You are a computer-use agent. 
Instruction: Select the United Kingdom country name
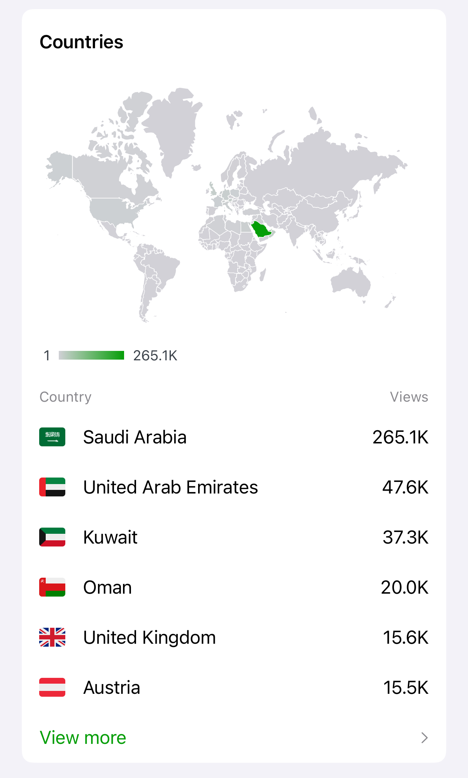click(149, 638)
